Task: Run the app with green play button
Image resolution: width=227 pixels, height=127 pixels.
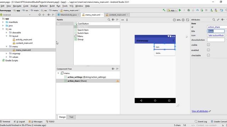Action: (180, 10)
